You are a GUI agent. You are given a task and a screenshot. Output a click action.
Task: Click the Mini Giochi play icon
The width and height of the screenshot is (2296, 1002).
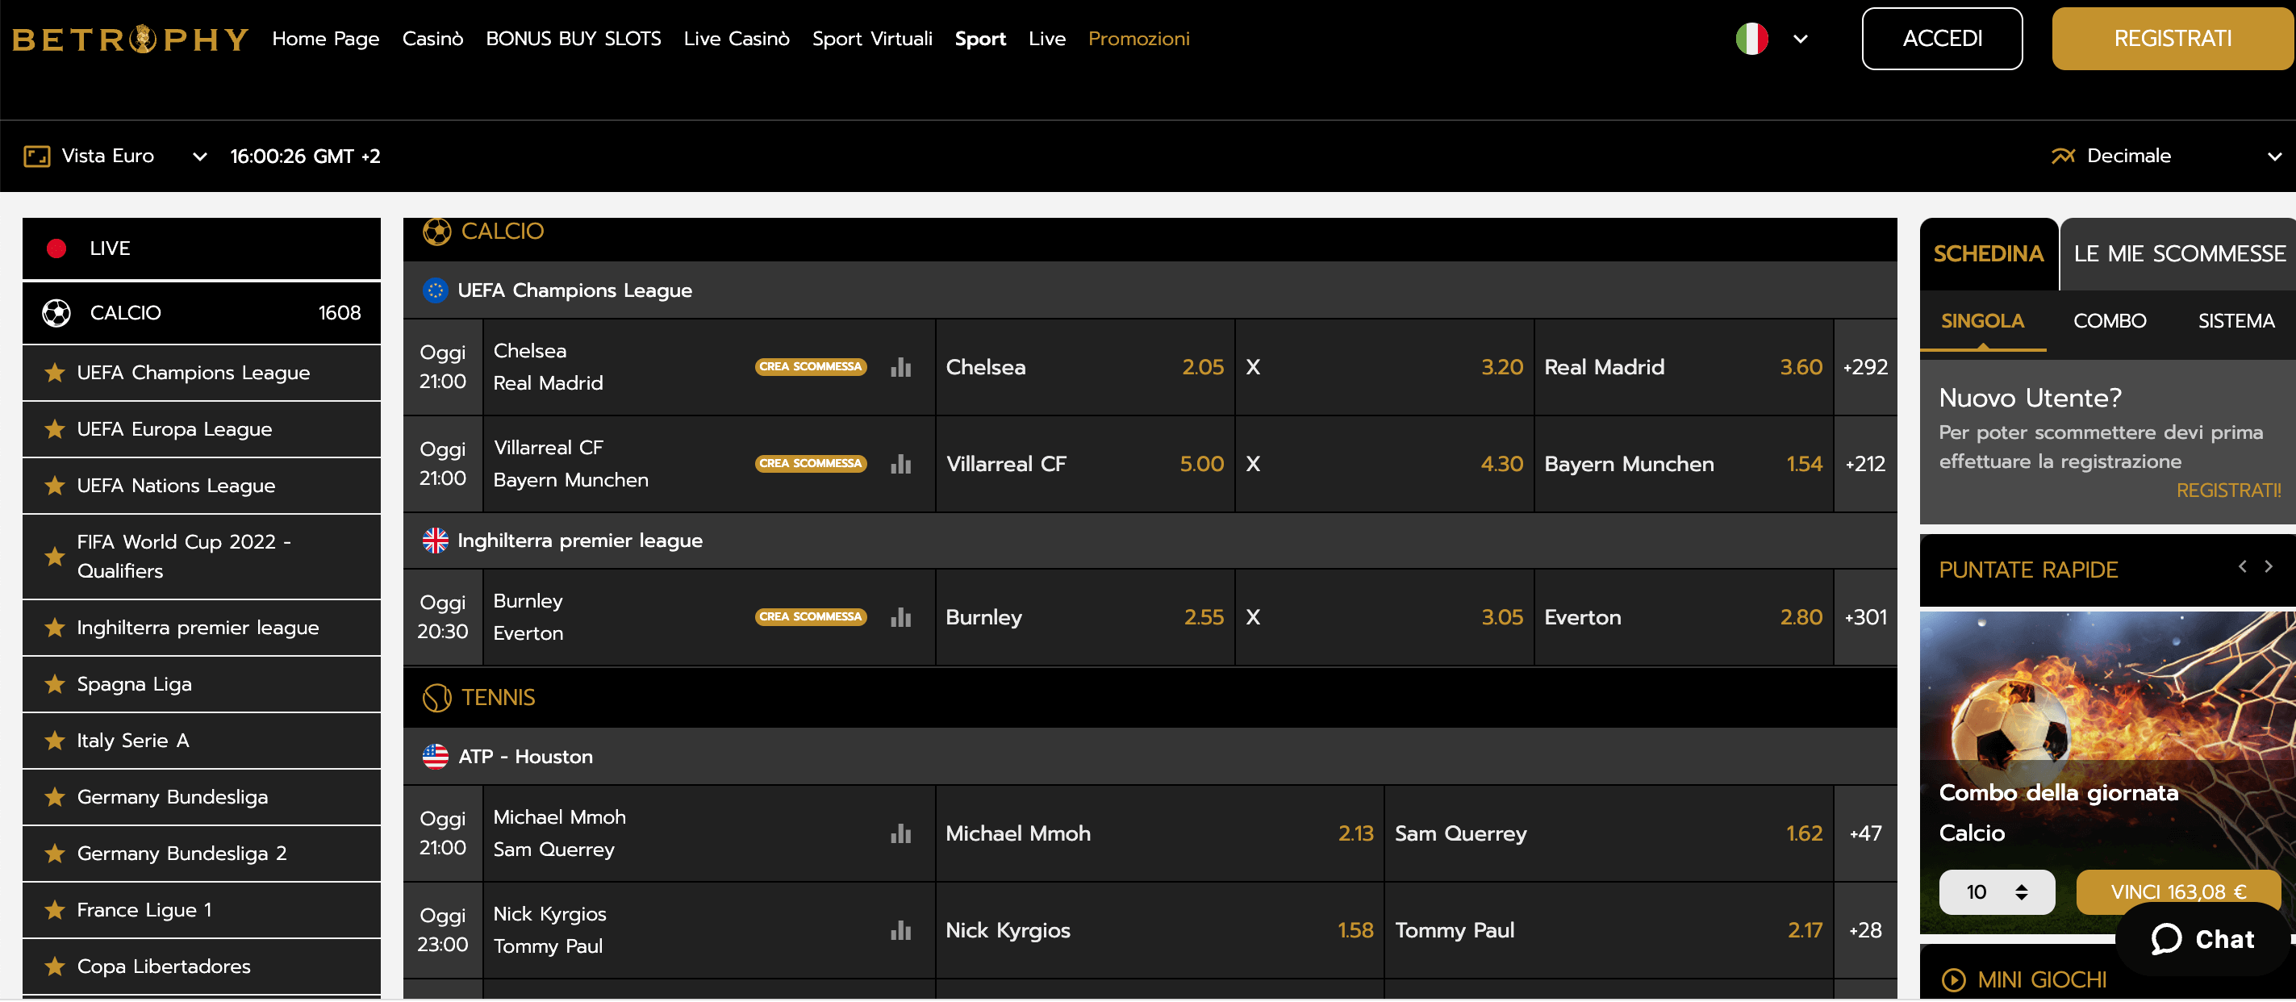(x=1953, y=980)
